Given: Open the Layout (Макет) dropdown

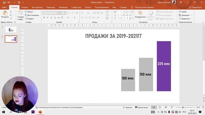Looking at the screenshot, I should pos(30,12).
